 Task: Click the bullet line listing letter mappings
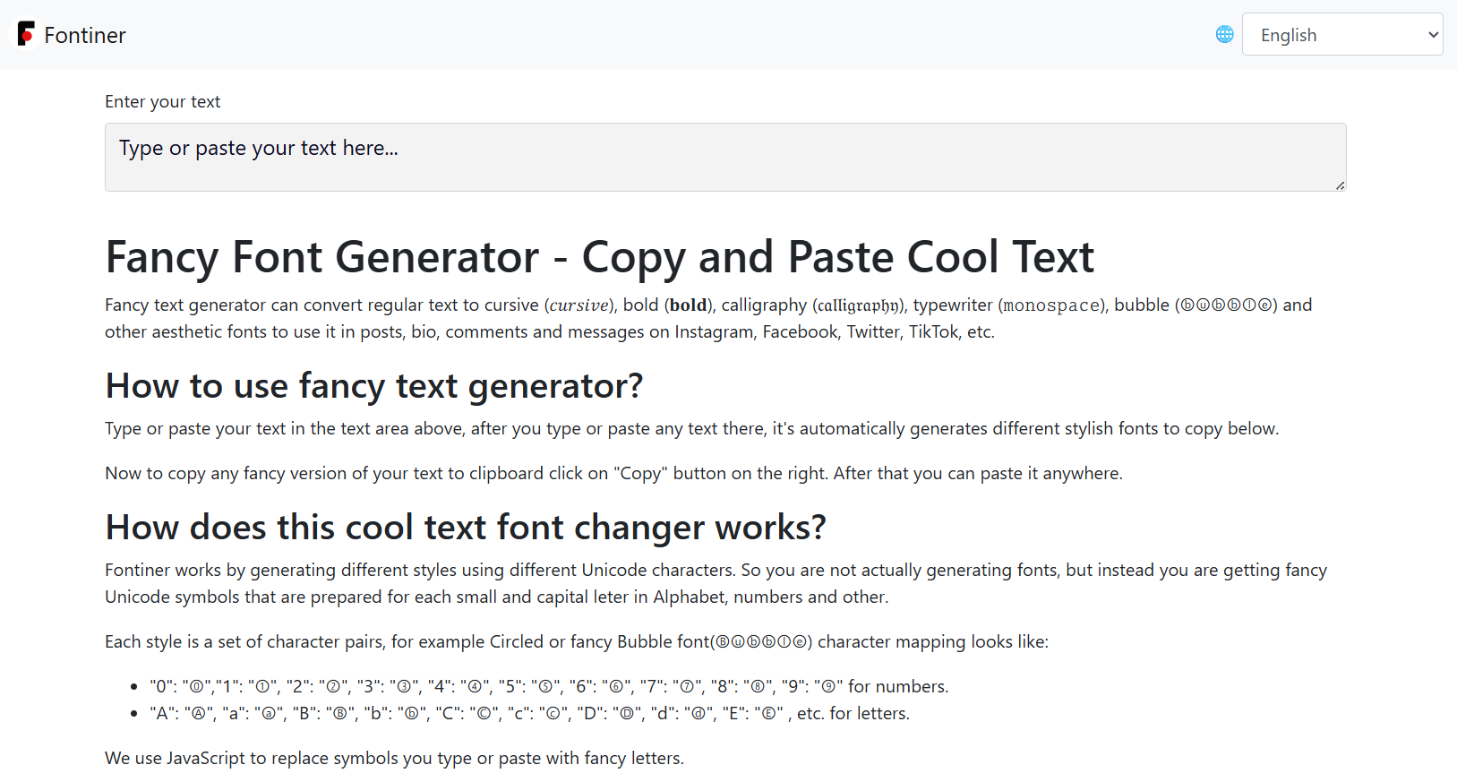529,713
